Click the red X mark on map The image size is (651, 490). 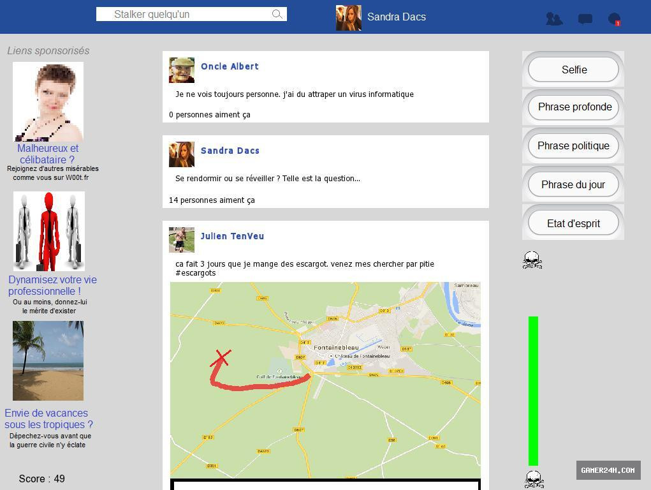coord(221,359)
